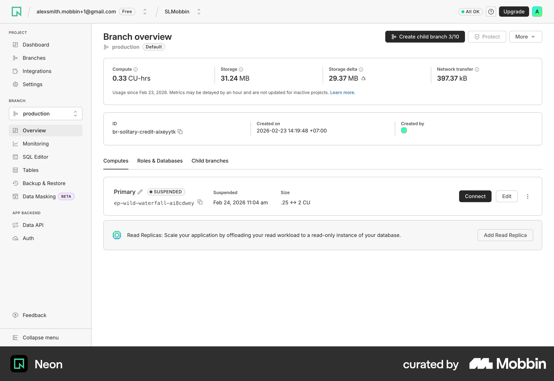
Task: Open Backup & Restore in the sidebar
Action: [x=46, y=183]
